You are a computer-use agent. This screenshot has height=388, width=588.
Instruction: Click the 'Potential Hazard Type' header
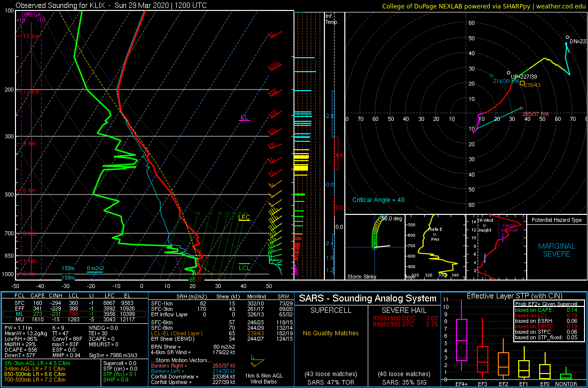click(x=557, y=220)
